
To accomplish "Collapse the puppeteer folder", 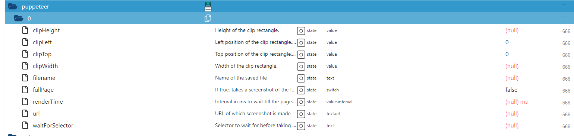I will pyautogui.click(x=13, y=6).
